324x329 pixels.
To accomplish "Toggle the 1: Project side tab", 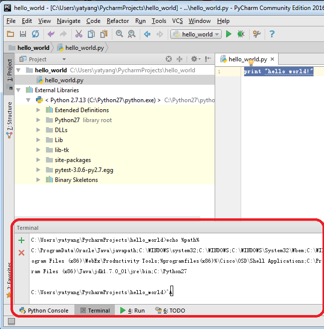I will pyautogui.click(x=9, y=74).
